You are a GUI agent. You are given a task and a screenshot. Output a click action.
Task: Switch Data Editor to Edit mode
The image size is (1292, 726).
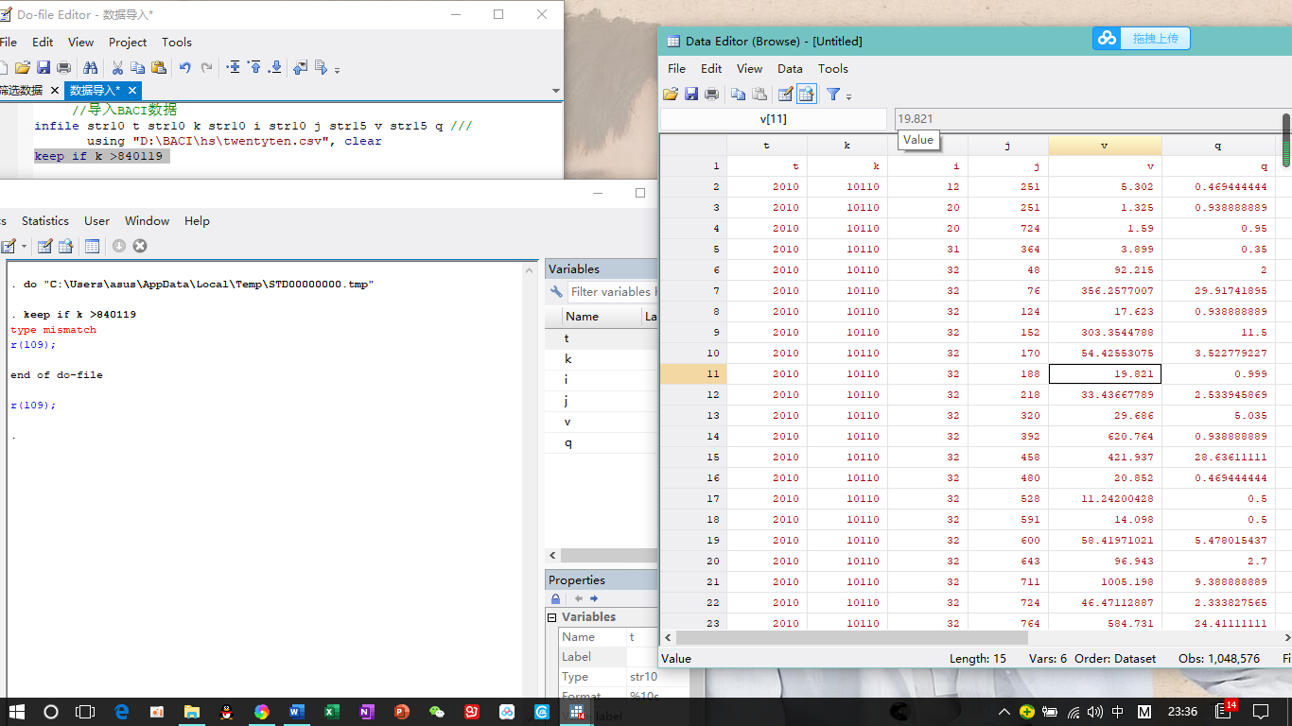[x=785, y=94]
